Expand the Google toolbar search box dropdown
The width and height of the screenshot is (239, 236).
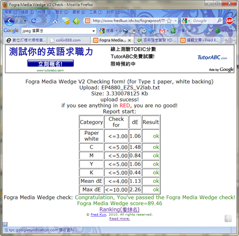pyautogui.click(x=93, y=31)
